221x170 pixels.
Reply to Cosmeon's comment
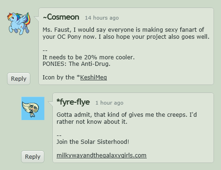(x=19, y=78)
